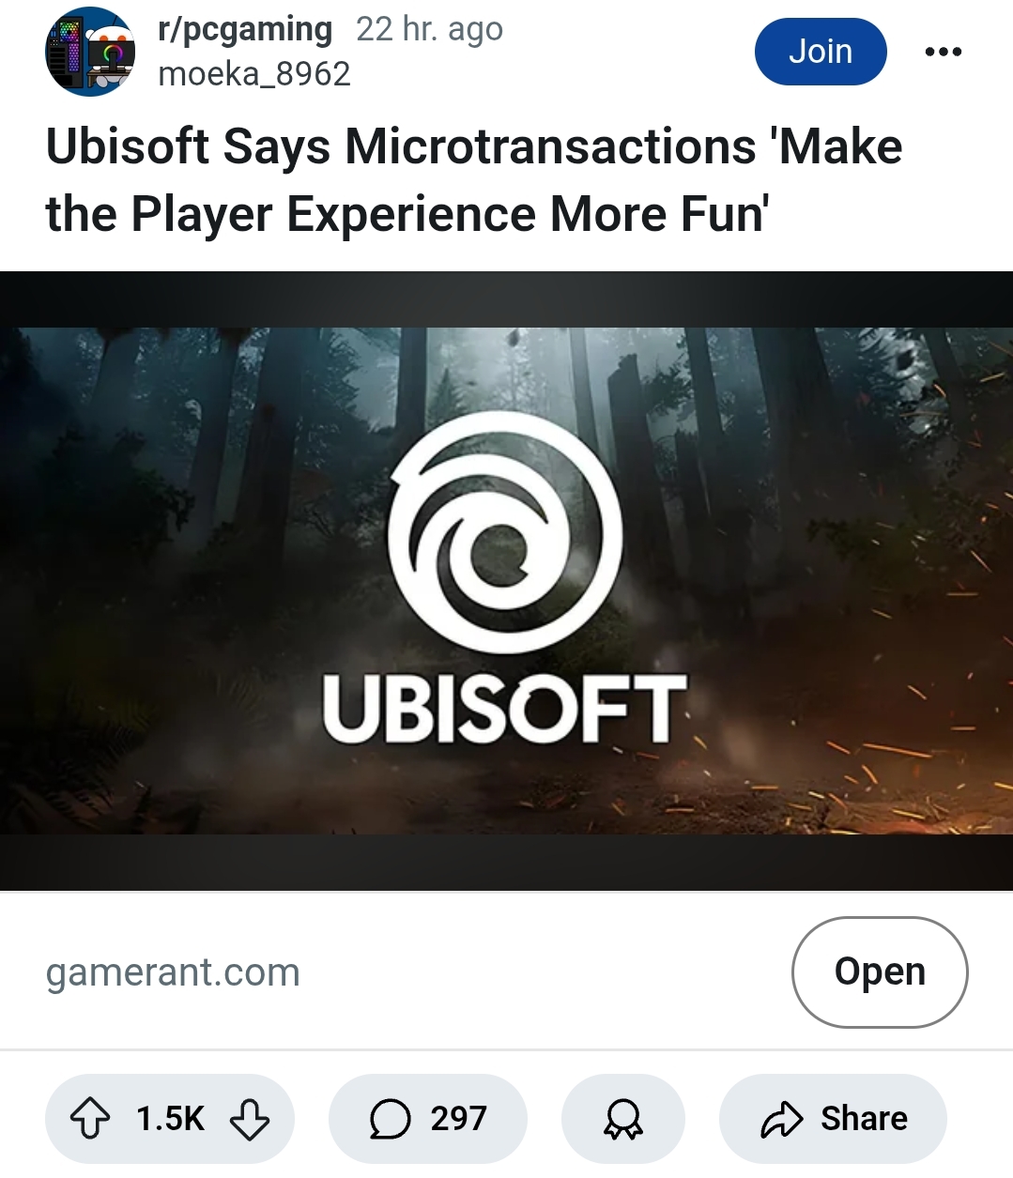Click the UBISOFT wordmark in the image
This screenshot has width=1013, height=1178.
point(505,709)
